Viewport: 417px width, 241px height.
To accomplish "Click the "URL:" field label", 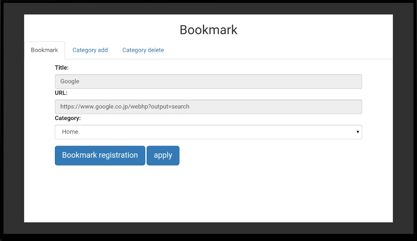I will point(61,93).
